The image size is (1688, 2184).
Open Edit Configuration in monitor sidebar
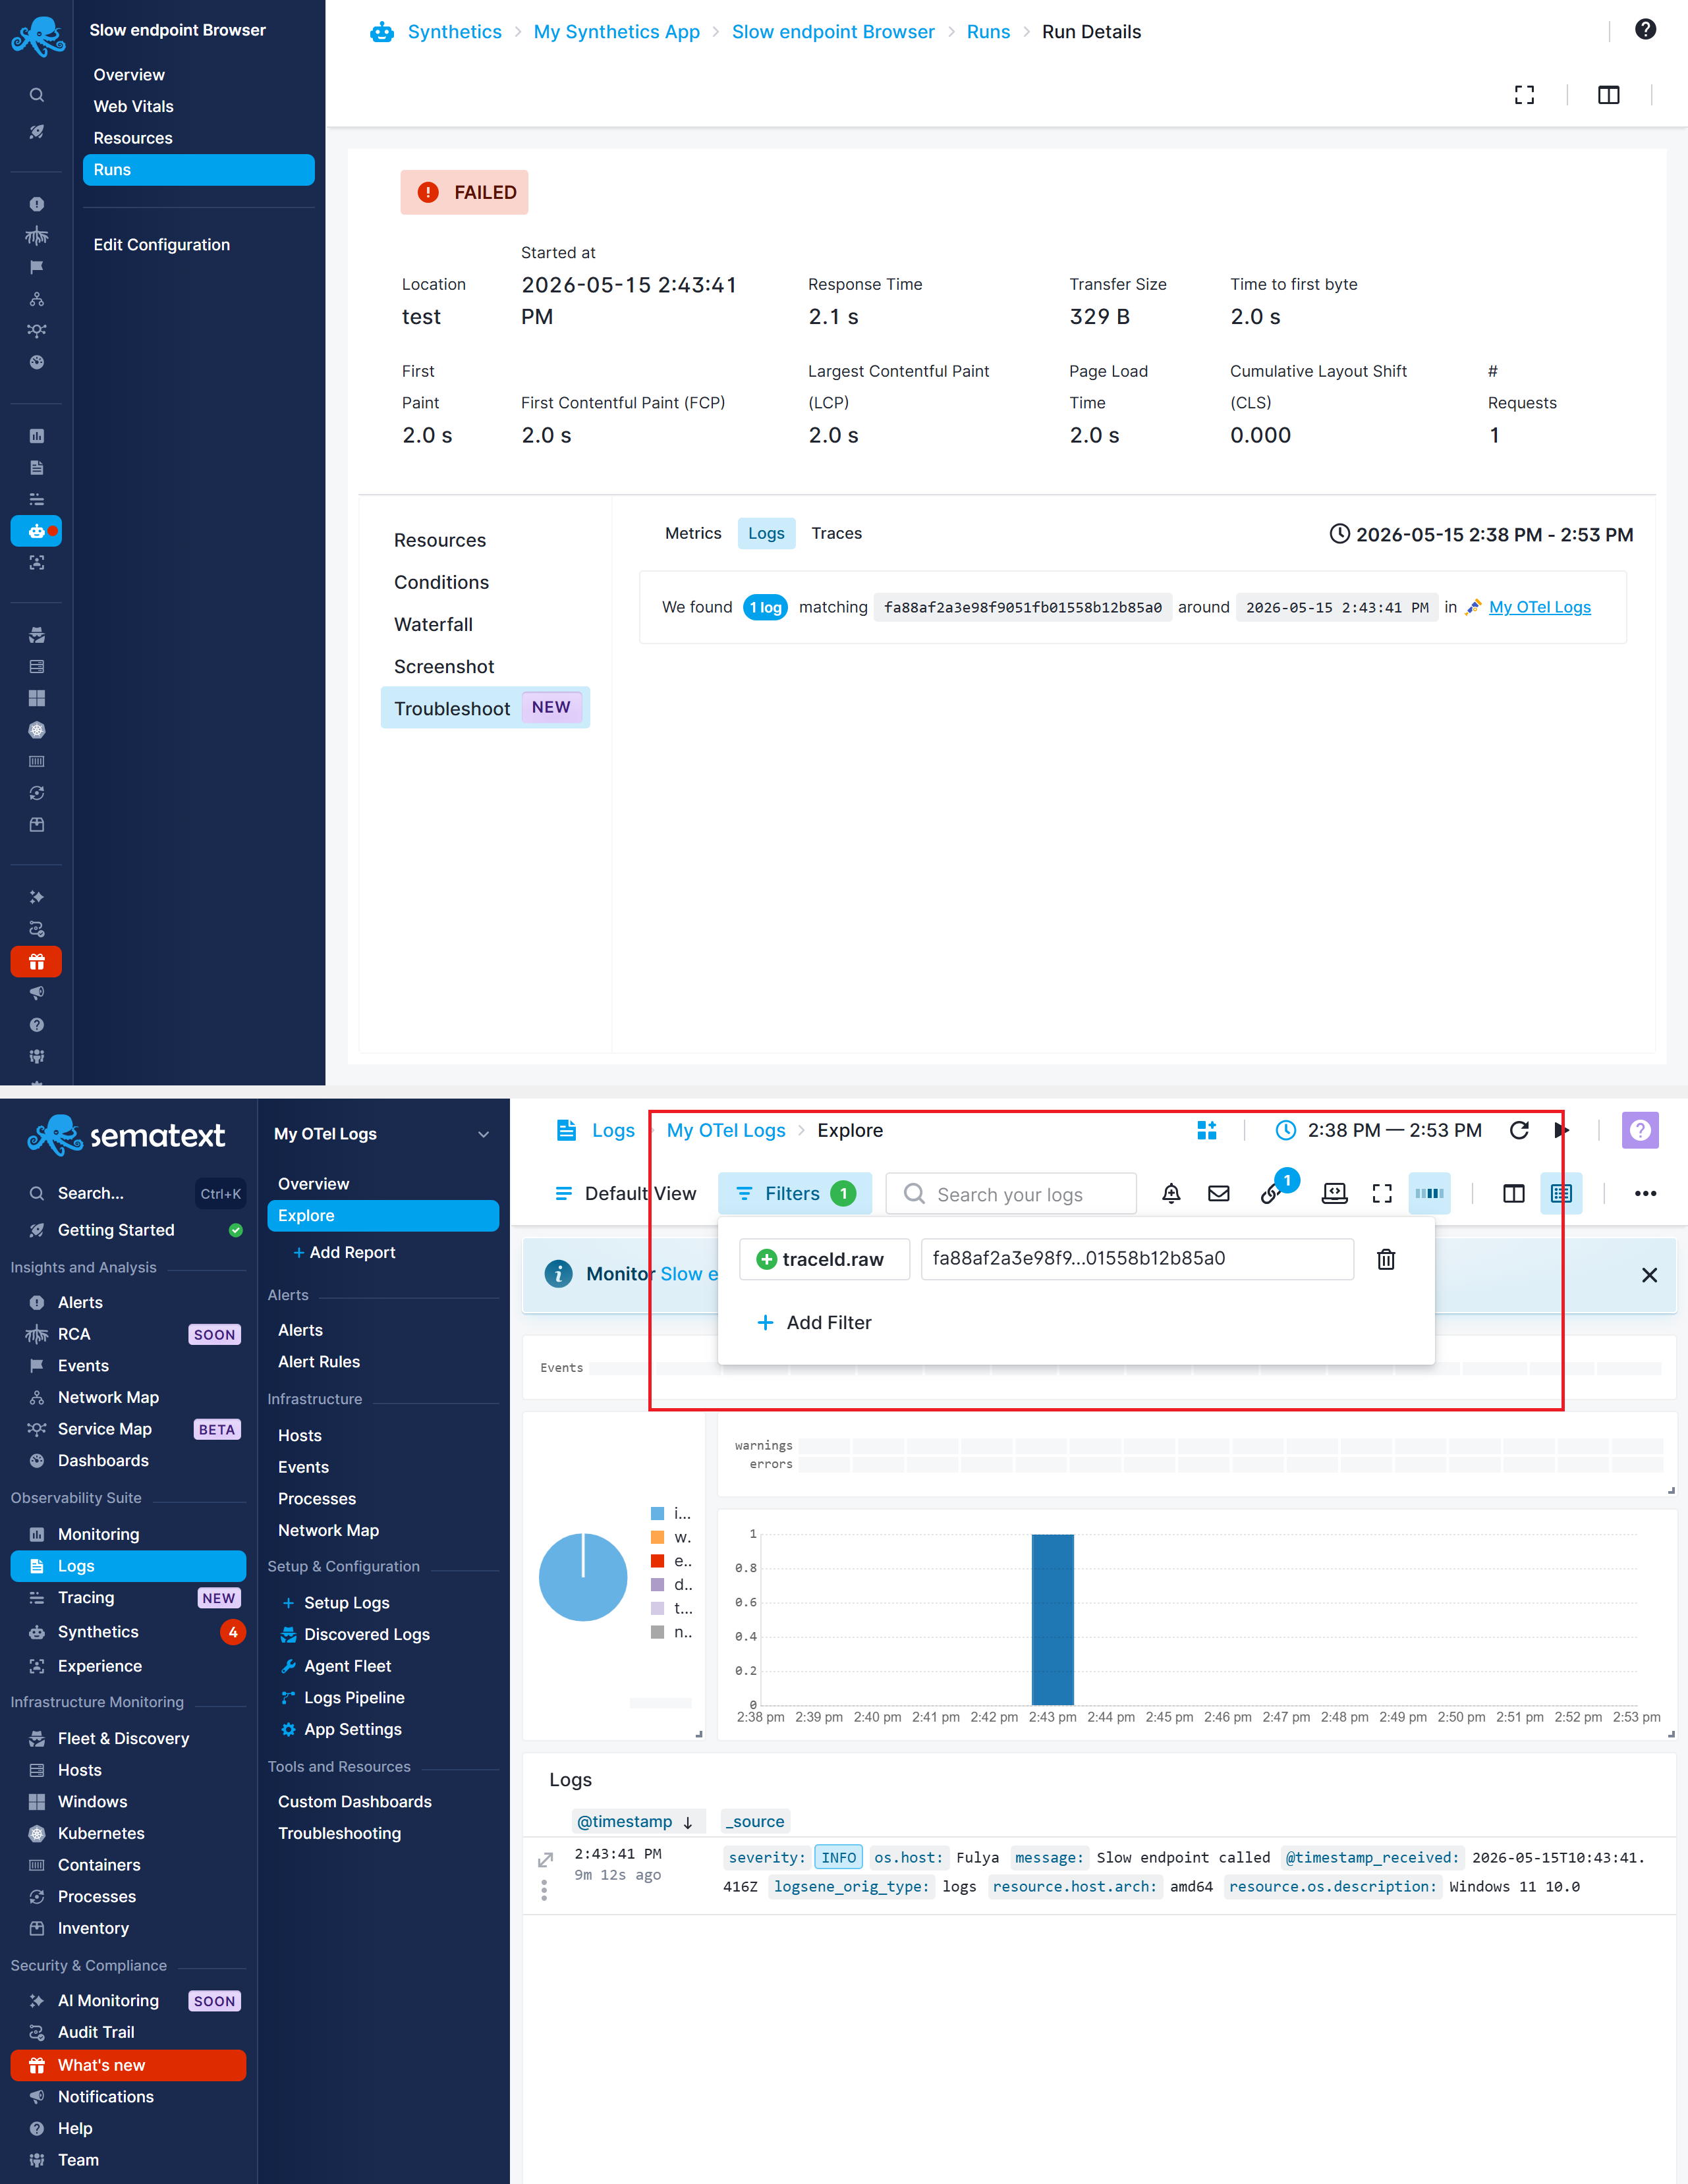point(161,245)
